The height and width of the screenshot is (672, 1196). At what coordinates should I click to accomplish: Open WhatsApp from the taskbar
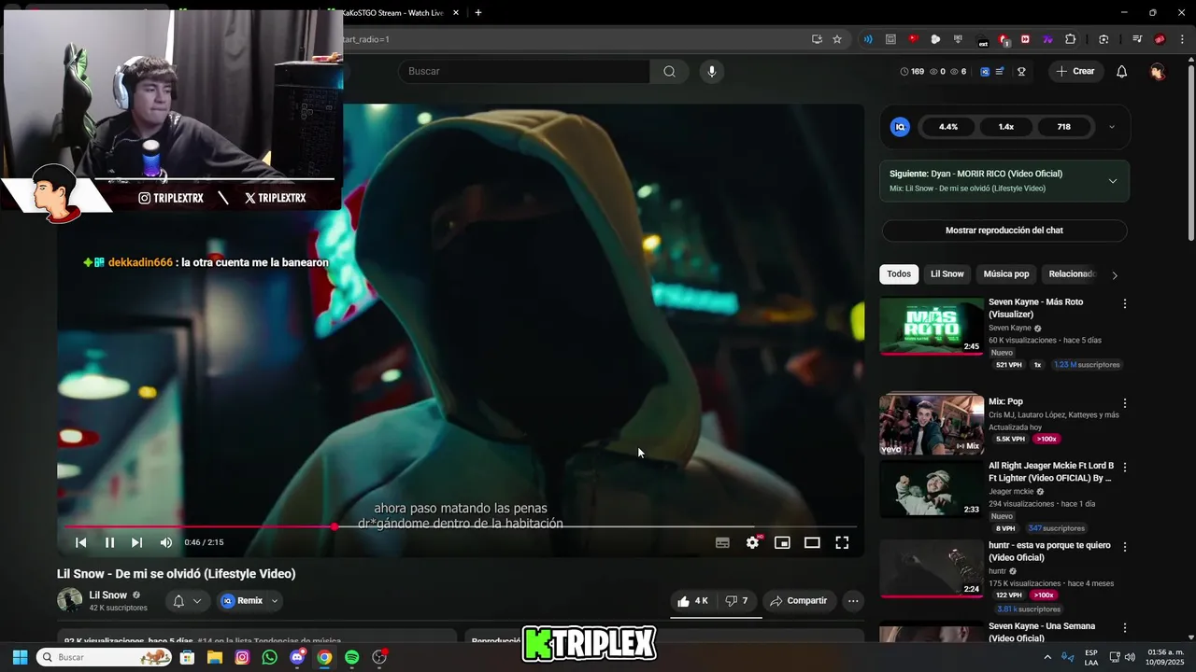[270, 657]
